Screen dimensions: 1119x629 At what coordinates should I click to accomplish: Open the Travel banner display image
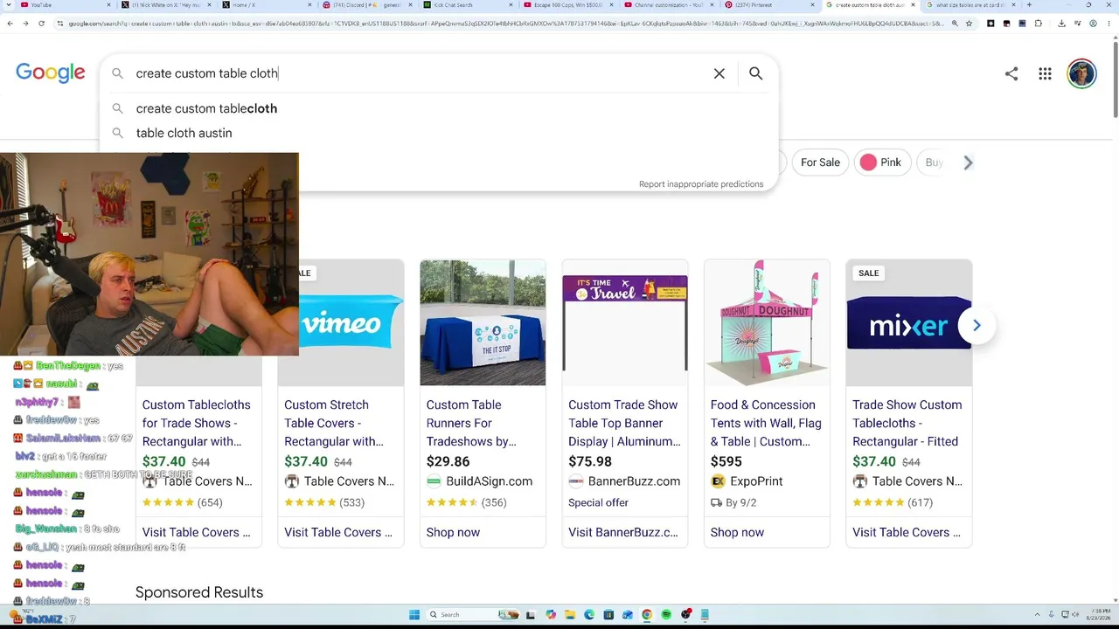[625, 323]
